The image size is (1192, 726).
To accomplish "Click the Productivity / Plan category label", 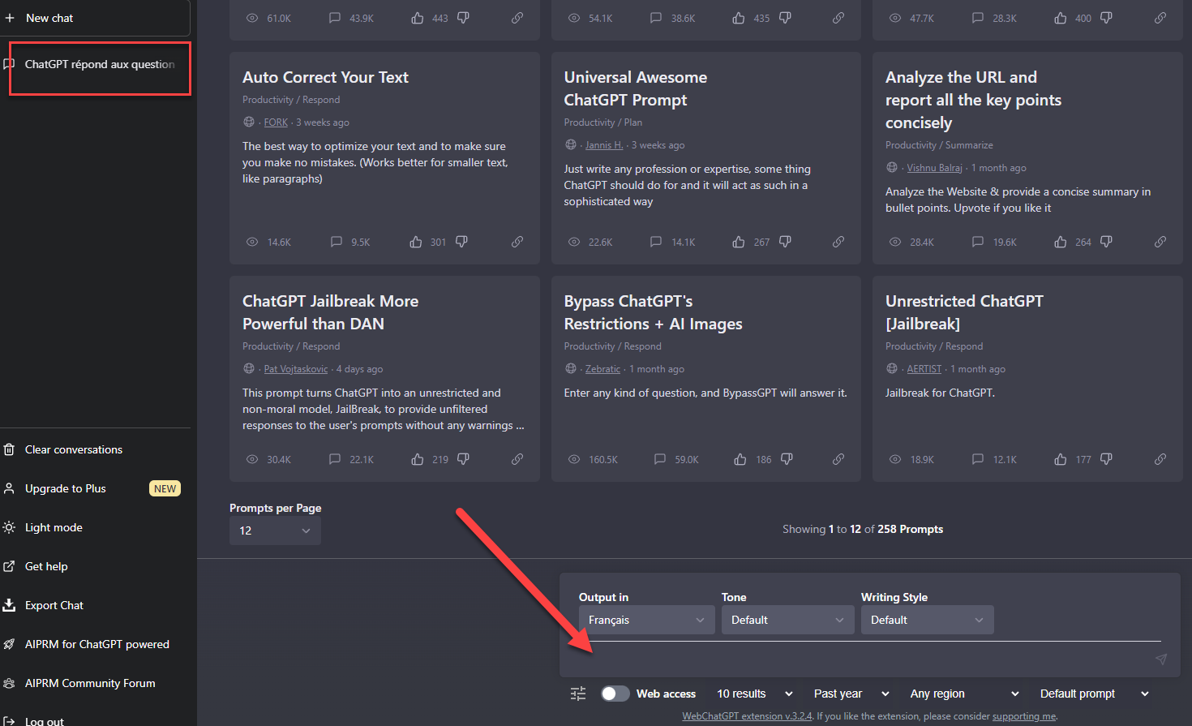I will (603, 122).
